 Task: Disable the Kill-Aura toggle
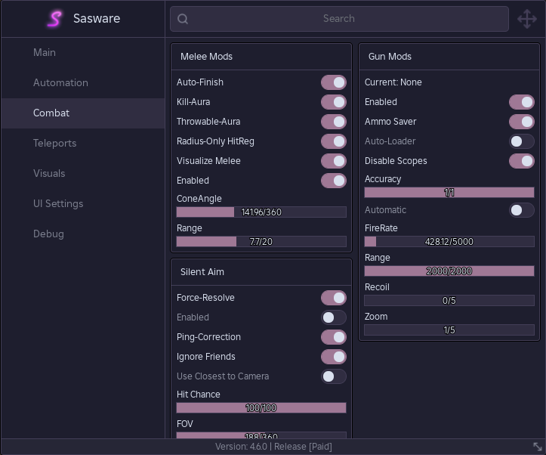coord(334,102)
